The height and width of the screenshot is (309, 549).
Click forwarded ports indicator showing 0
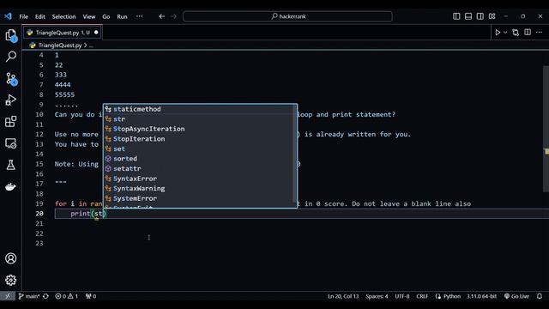(91, 296)
